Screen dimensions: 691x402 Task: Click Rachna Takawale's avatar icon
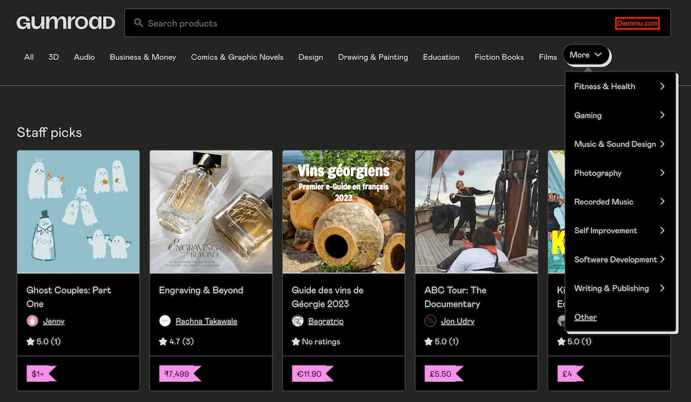[x=165, y=321]
